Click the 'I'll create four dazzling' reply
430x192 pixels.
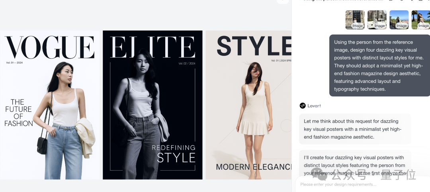tap(355, 164)
